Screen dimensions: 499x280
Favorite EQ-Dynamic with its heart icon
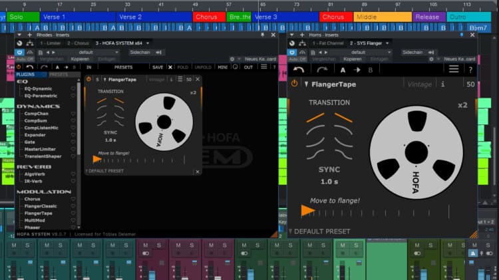tap(73, 88)
